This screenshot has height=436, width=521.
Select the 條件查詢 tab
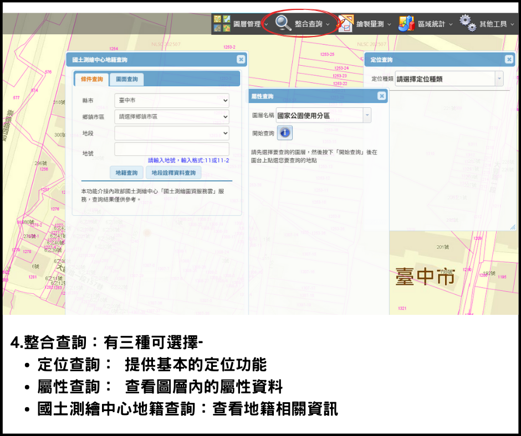pos(91,80)
